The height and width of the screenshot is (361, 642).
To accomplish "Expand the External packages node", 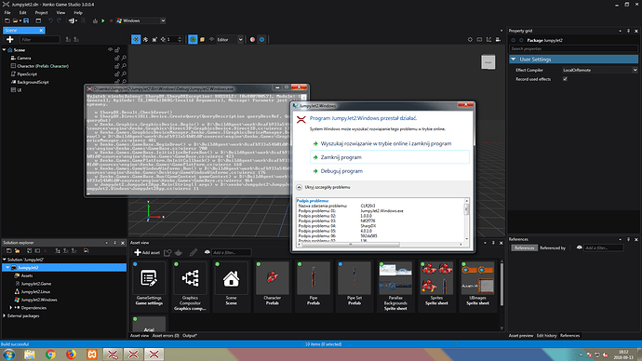I will [x=5, y=316].
